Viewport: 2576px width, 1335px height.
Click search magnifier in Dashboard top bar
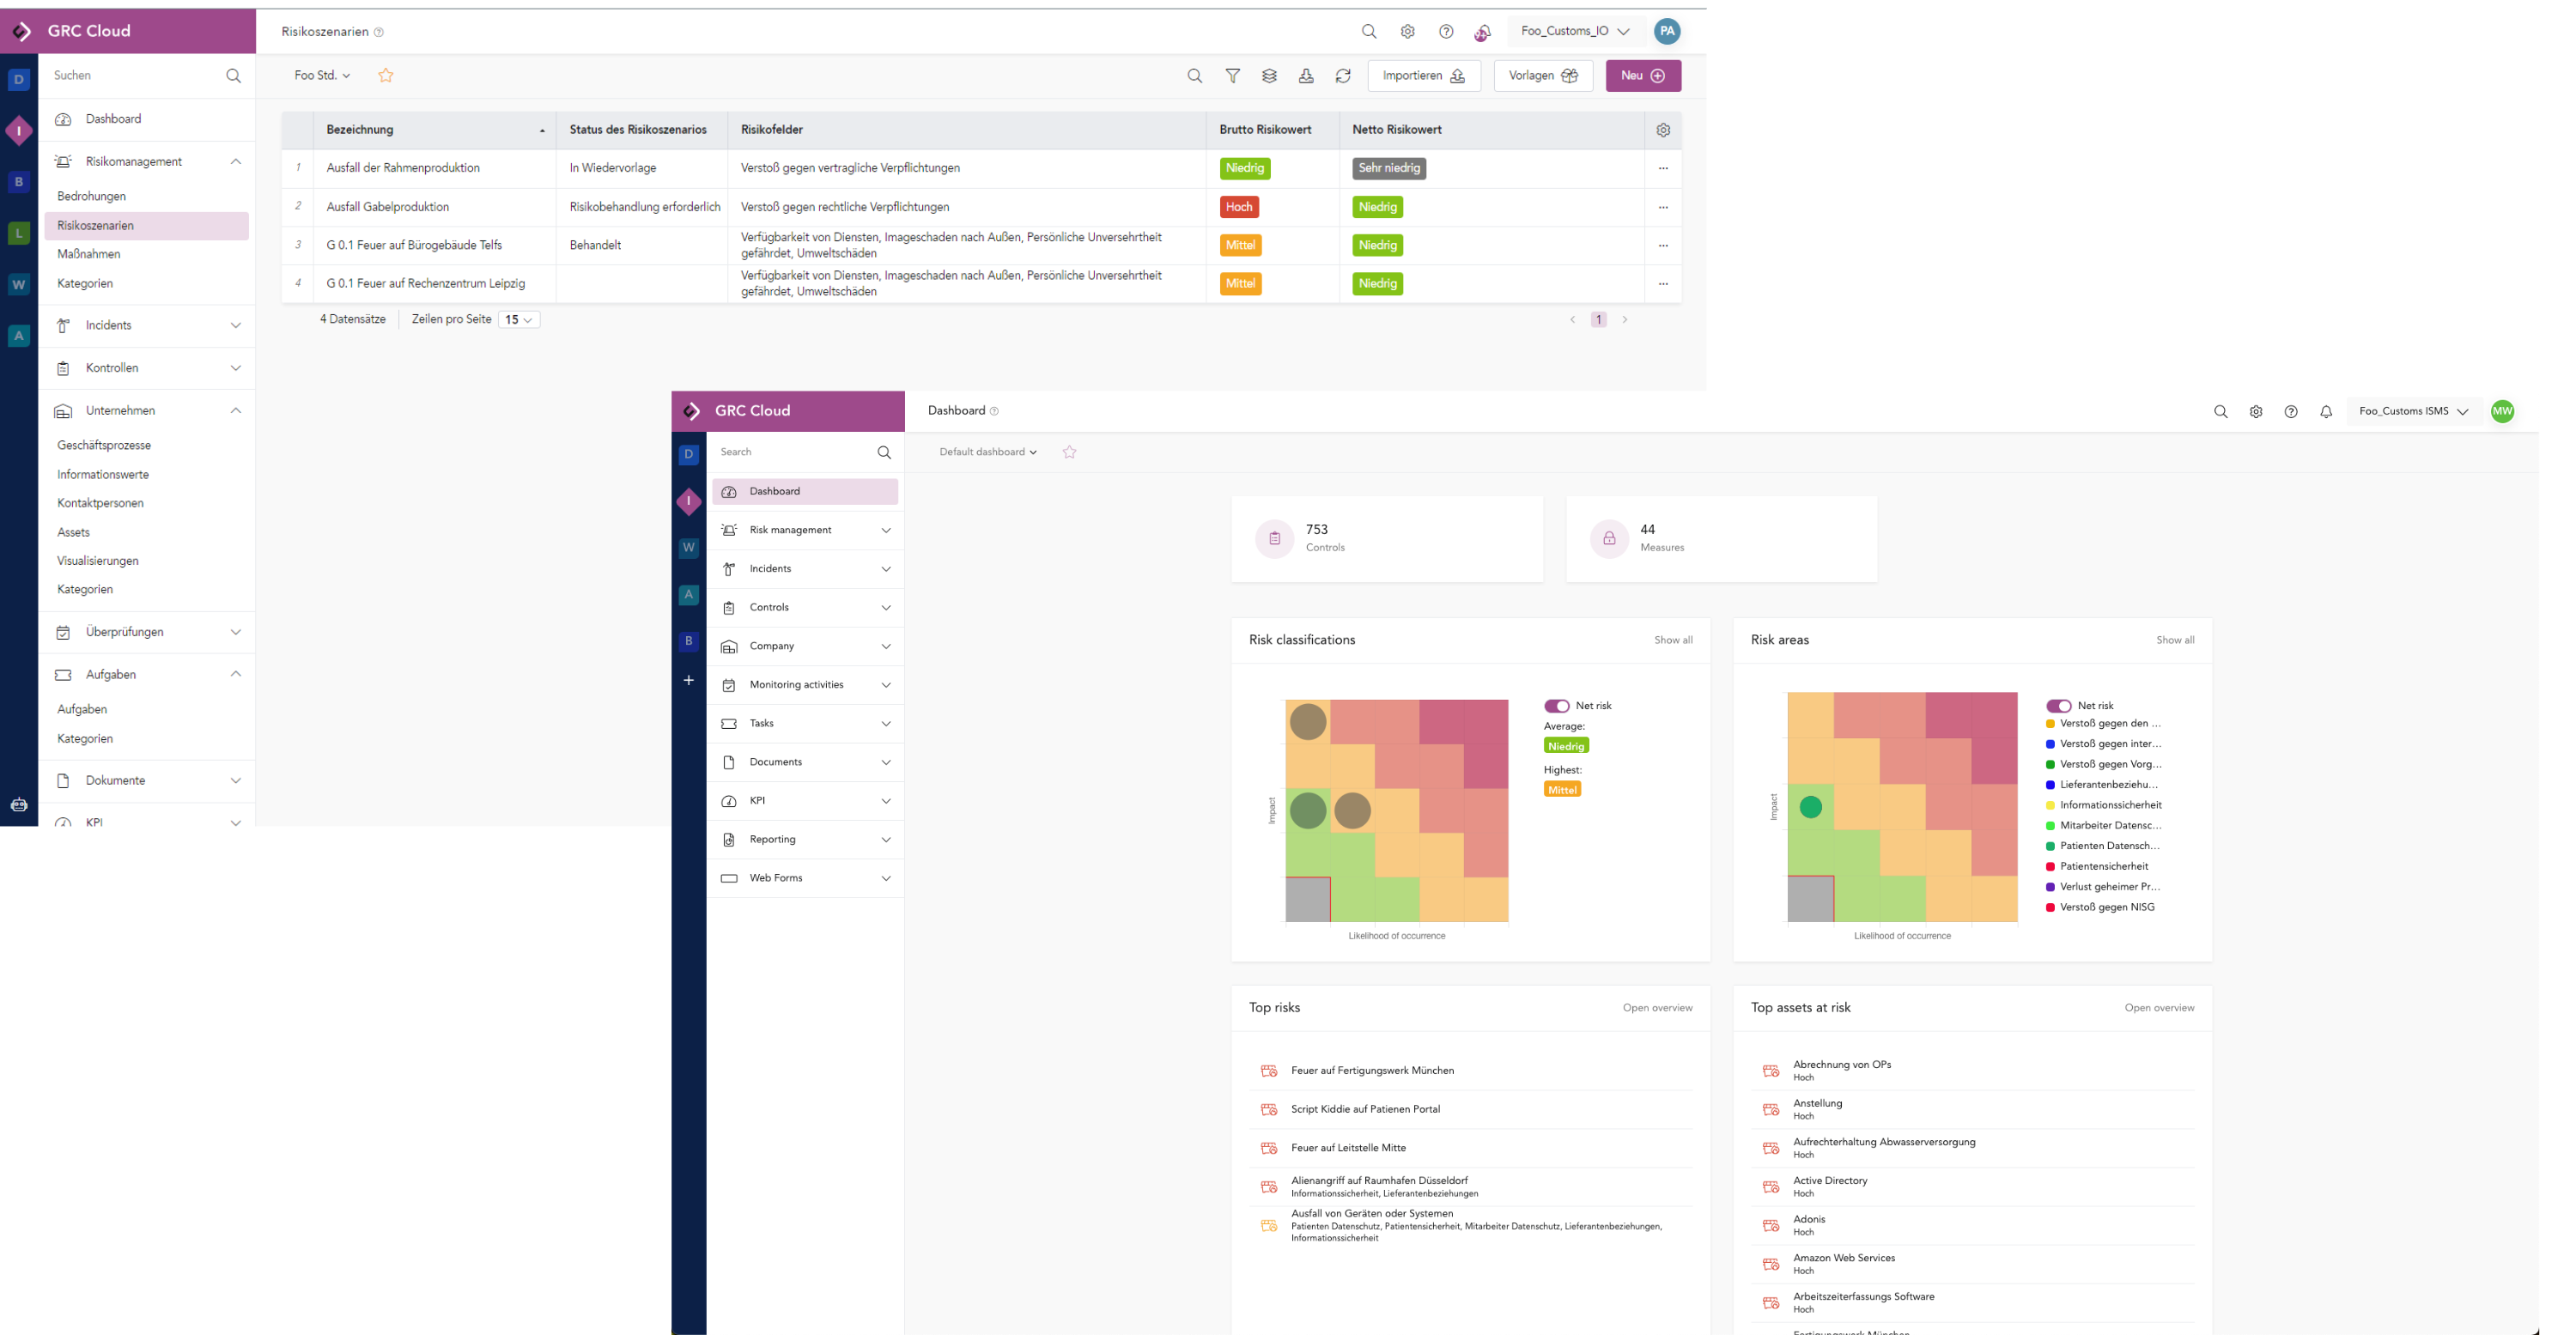coord(2220,411)
